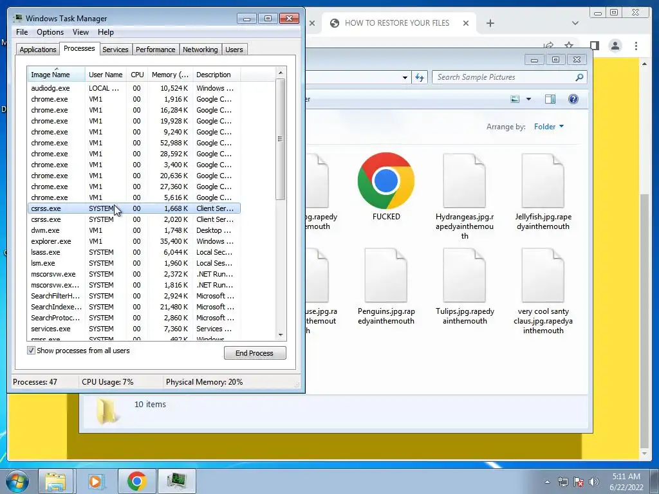Click process list scrollbar down arrow
This screenshot has width=659, height=494.
[x=281, y=334]
